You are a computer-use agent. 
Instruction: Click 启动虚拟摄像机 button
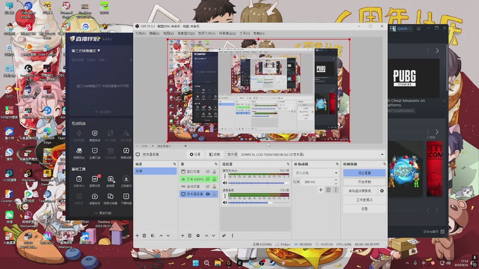click(360, 191)
